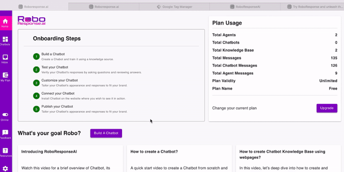Open the Feedback sidebar icon
The width and height of the screenshot is (344, 172).
(x=5, y=134)
